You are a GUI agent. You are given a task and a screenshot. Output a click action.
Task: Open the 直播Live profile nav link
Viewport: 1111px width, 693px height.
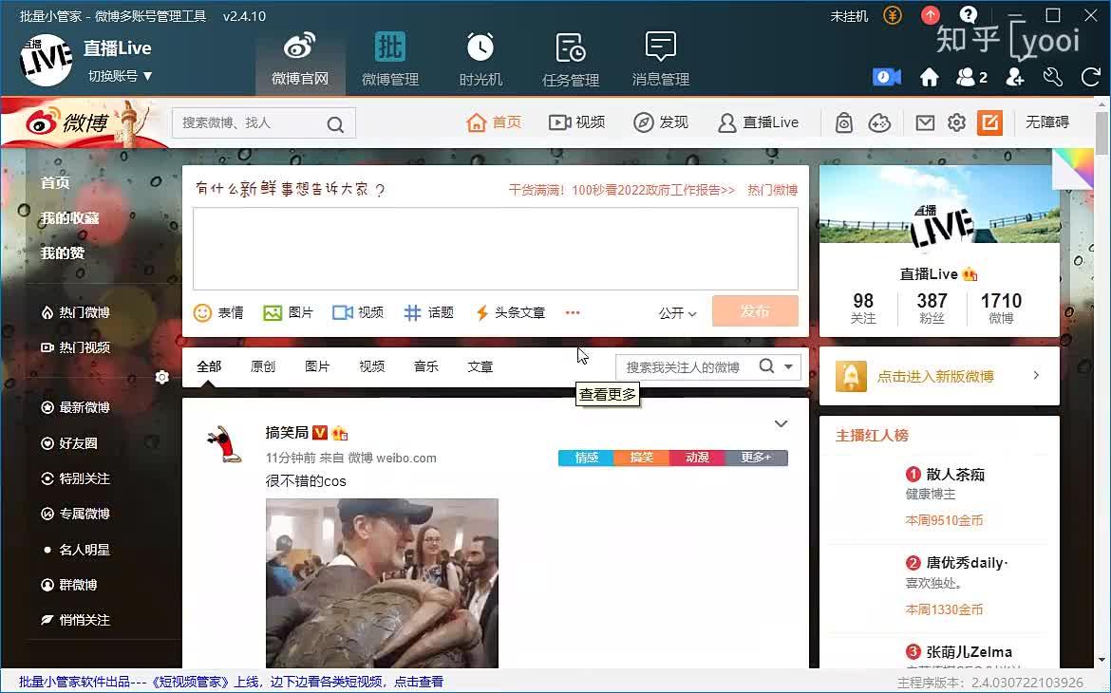click(758, 122)
